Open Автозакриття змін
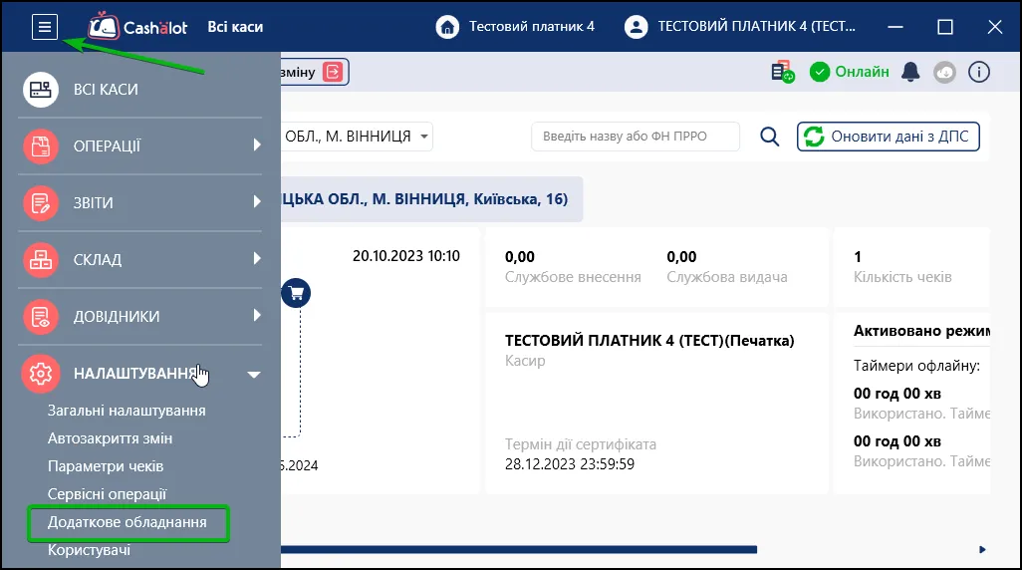 coord(111,438)
